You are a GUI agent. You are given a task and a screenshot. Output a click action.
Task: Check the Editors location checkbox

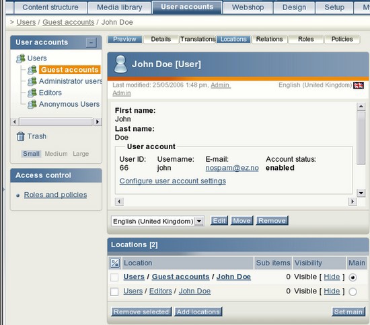(114, 292)
